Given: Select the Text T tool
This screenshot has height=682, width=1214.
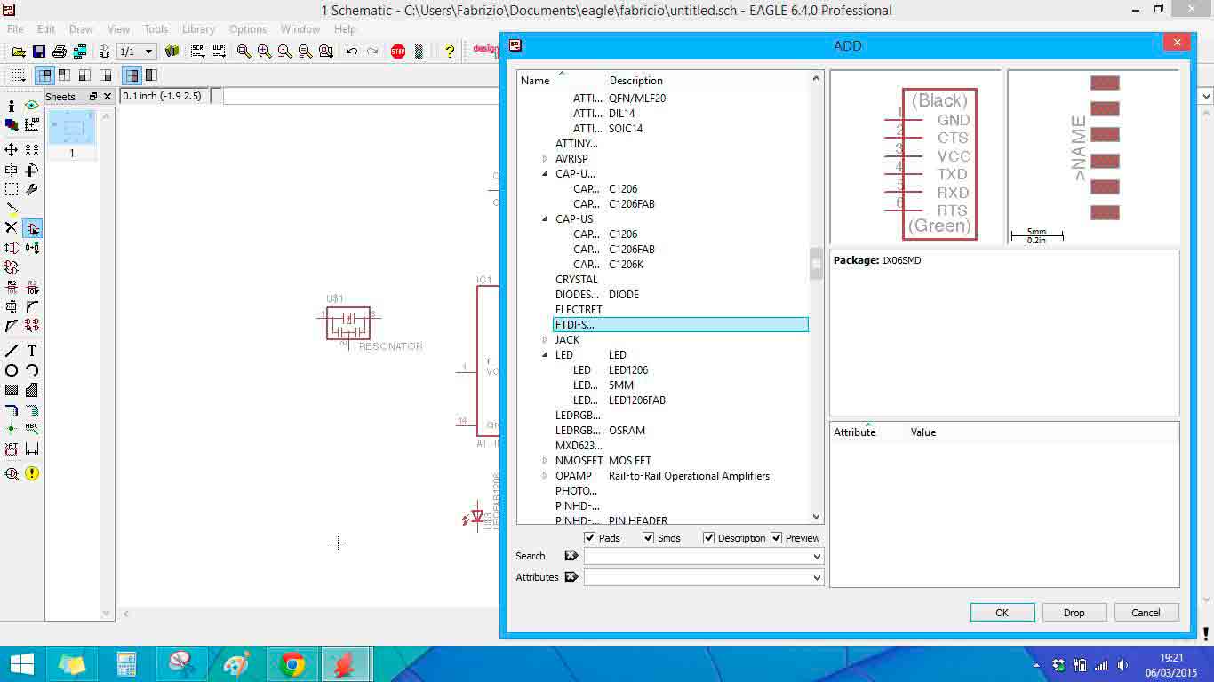Looking at the screenshot, I should pos(32,351).
